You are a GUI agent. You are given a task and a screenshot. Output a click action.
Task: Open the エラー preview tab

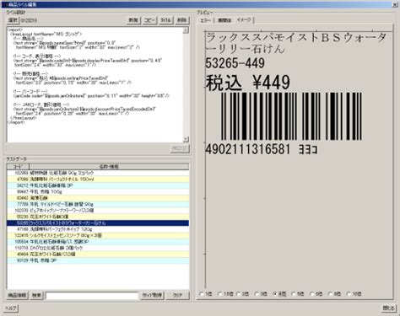point(206,20)
